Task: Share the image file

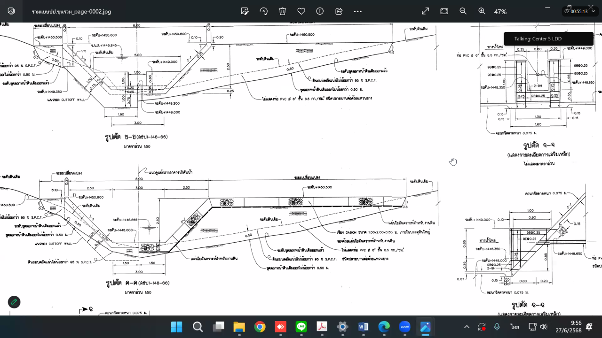Action: (x=339, y=11)
